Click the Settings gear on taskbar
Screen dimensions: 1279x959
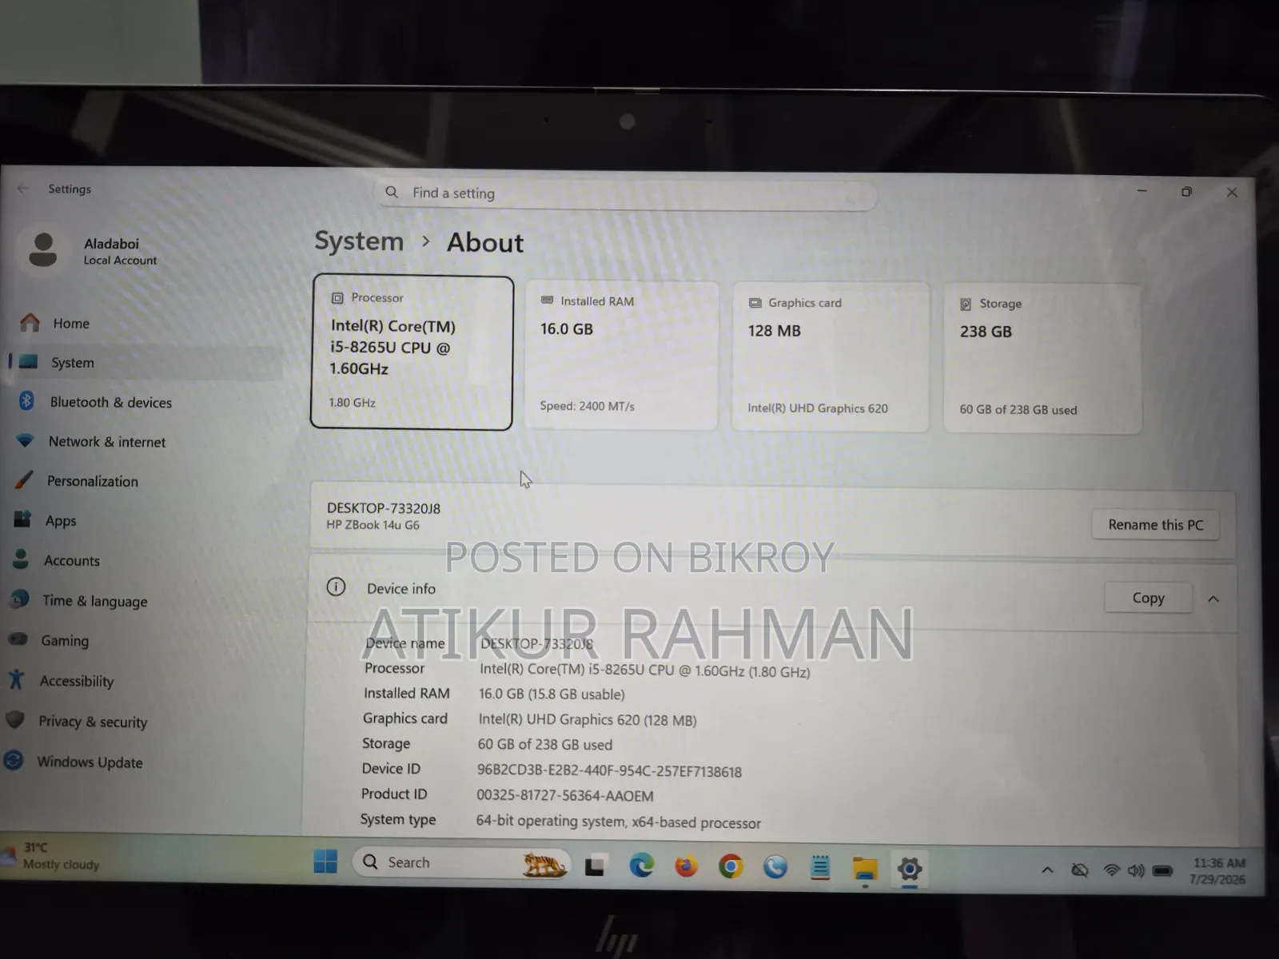pyautogui.click(x=910, y=869)
